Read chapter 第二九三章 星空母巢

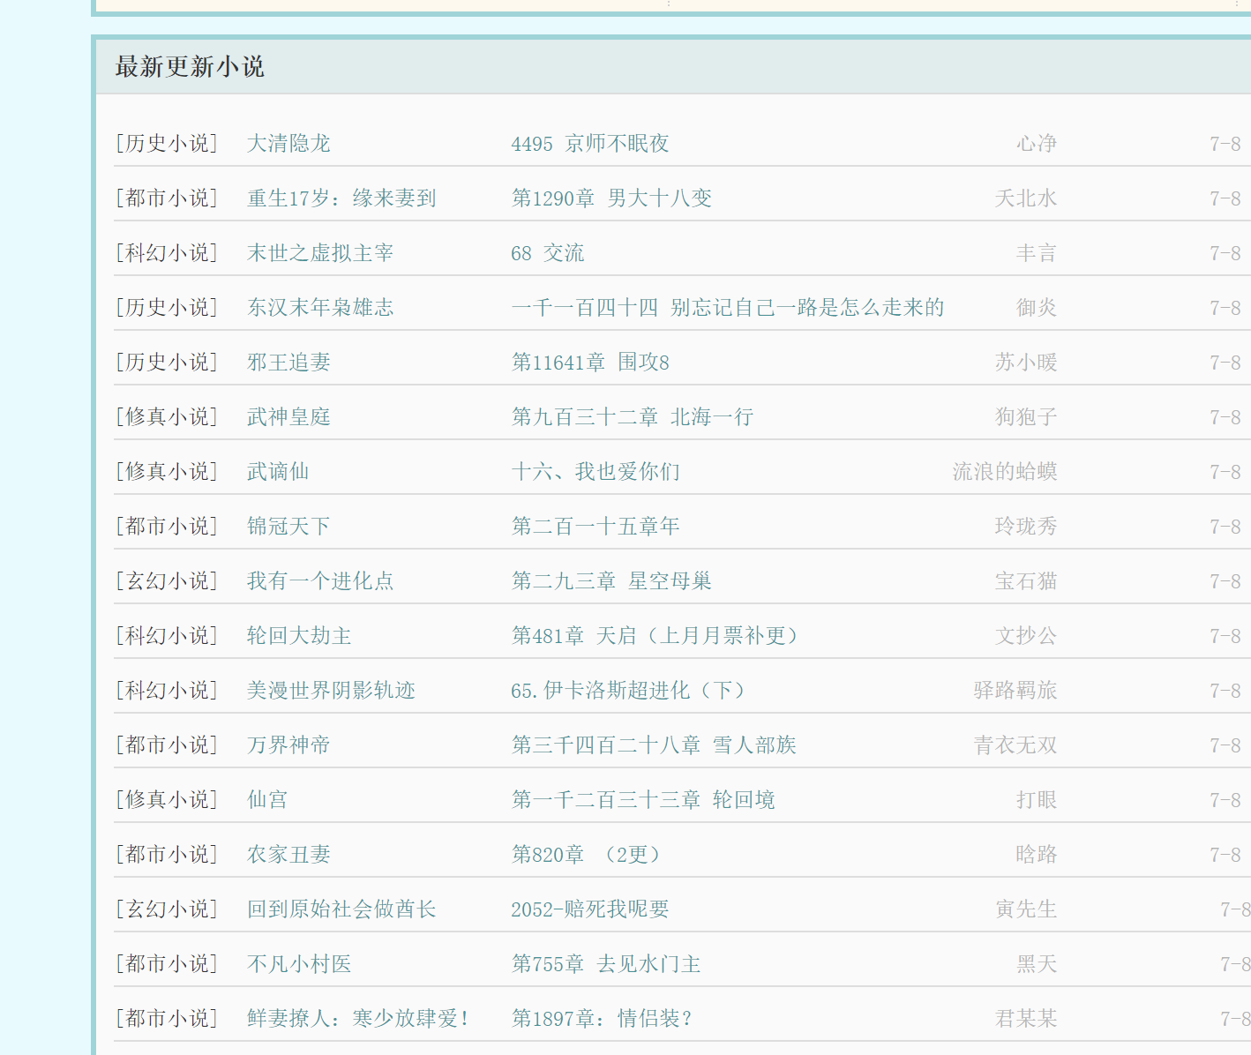tap(611, 581)
